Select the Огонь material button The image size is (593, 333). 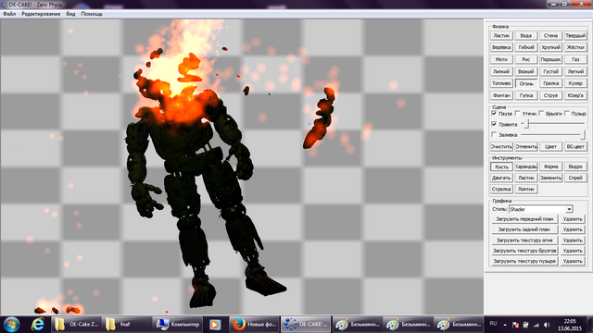tap(526, 83)
